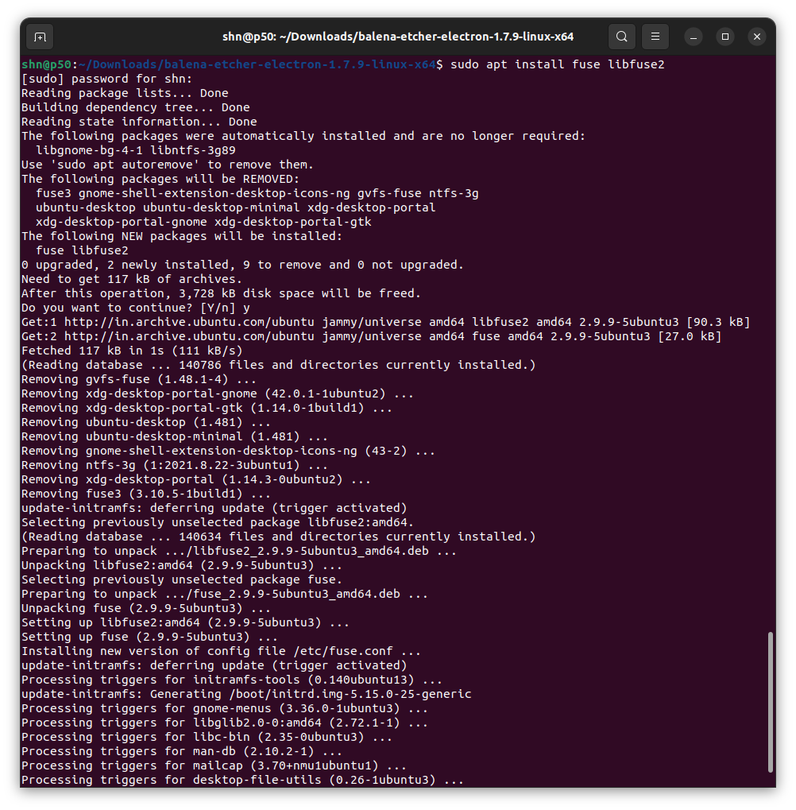
Task: Click the '[sudo] password for shn:' line
Action: (107, 79)
